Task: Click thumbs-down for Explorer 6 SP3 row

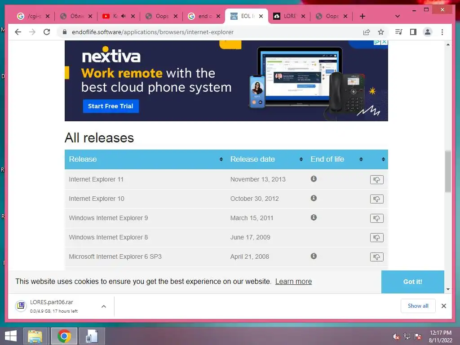Action: [x=377, y=257]
